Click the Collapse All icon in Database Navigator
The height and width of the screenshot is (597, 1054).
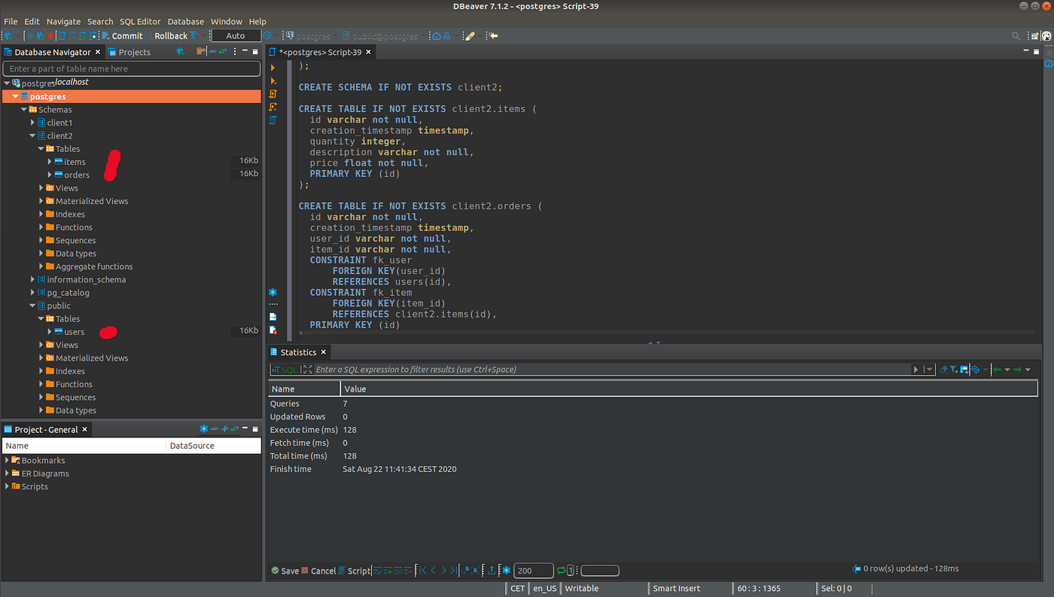[x=212, y=52]
